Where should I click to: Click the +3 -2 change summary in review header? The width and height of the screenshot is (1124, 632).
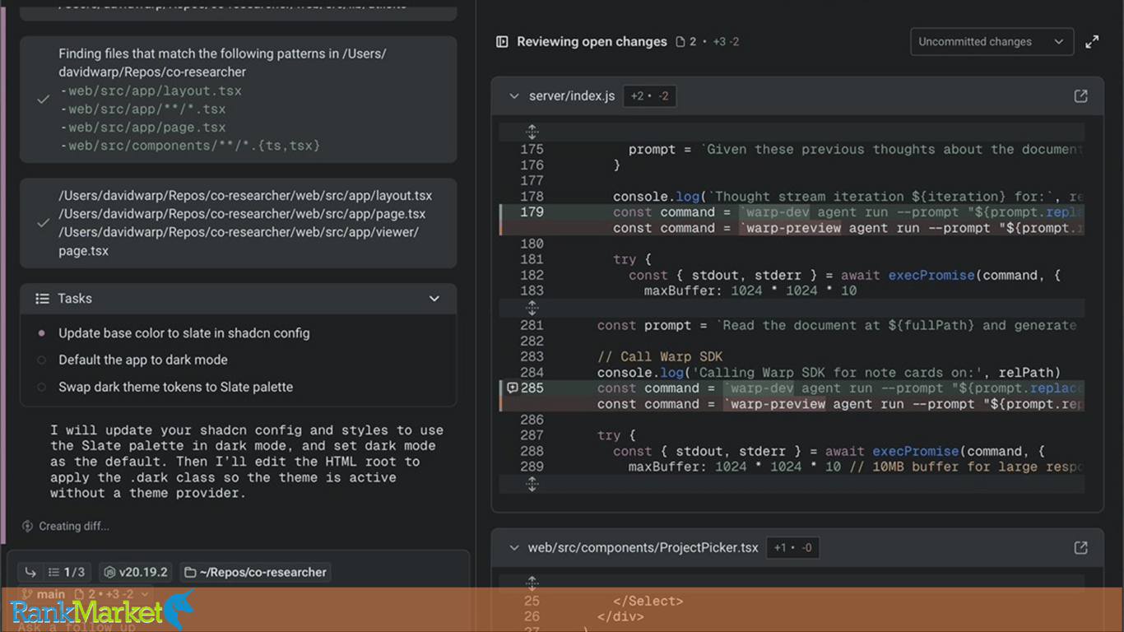[x=726, y=42]
